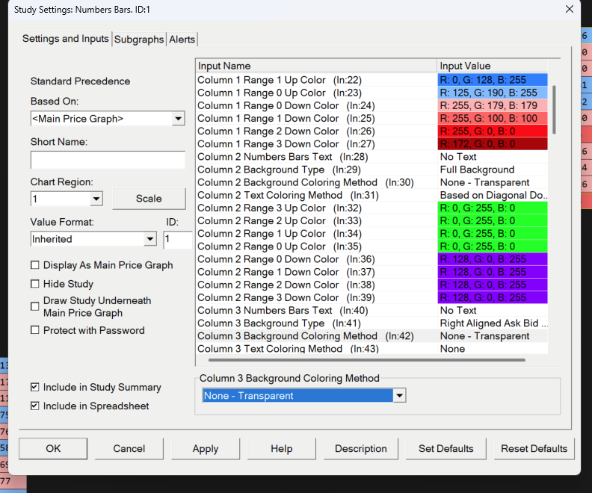592x493 pixels.
Task: Uncheck Include in Spreadsheet option
Action: 35,406
